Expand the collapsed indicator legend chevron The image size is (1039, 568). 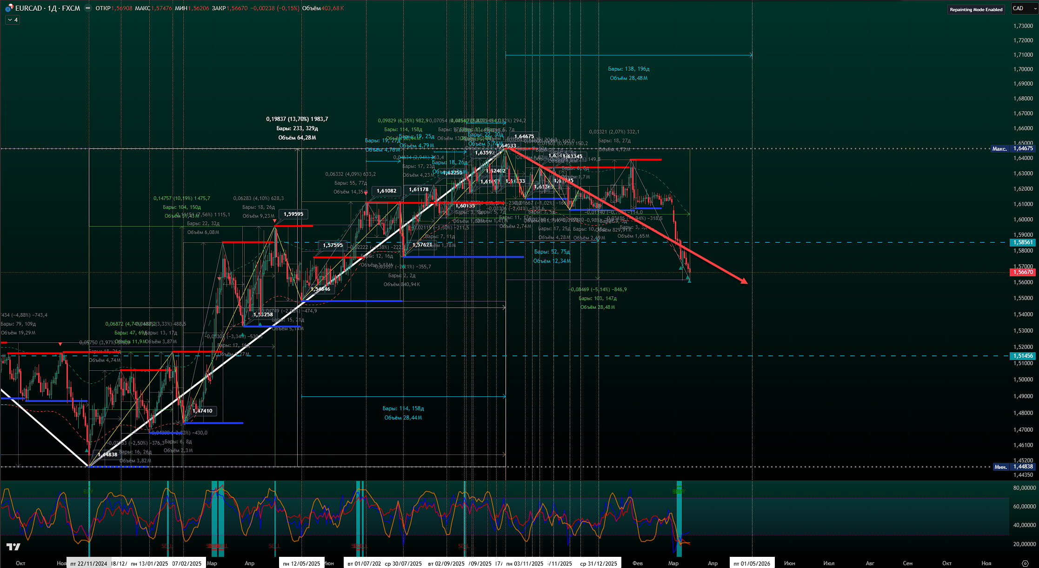10,20
